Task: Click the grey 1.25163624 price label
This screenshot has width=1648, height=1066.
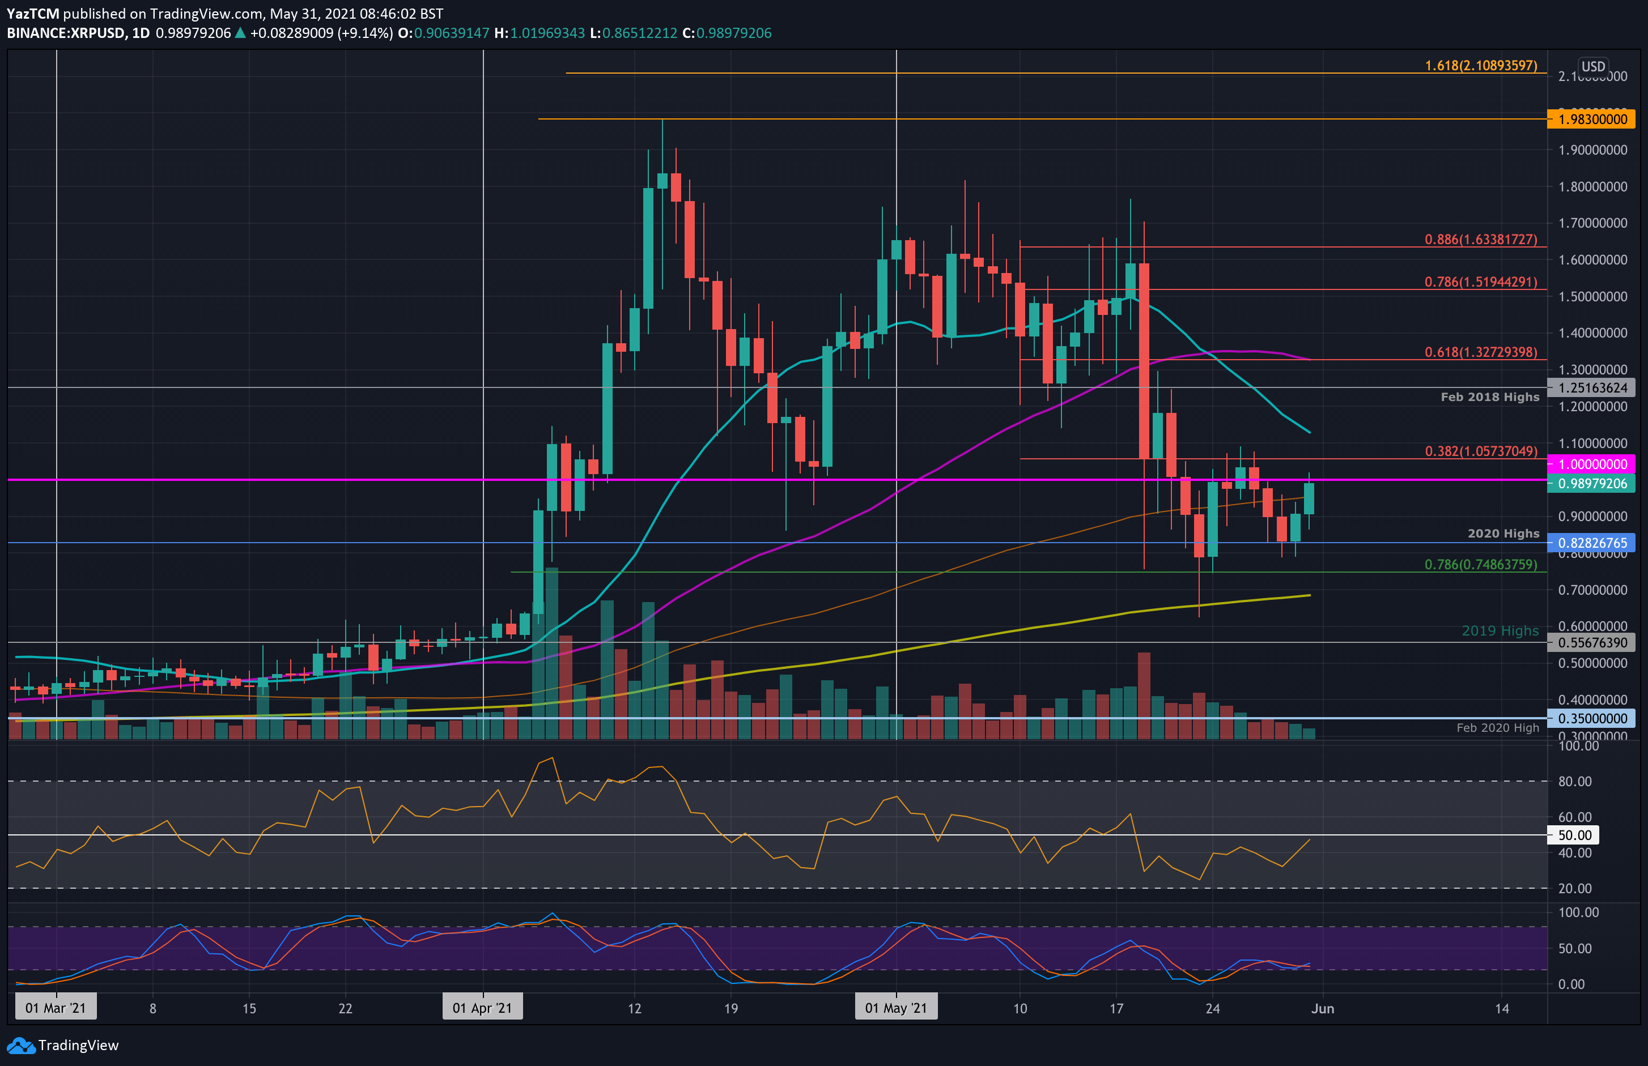Action: pyautogui.click(x=1591, y=387)
